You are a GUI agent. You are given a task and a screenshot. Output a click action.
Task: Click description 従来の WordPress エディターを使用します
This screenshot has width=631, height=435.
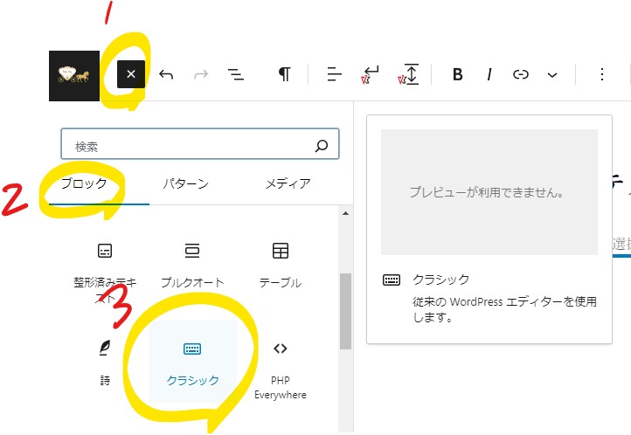504,309
